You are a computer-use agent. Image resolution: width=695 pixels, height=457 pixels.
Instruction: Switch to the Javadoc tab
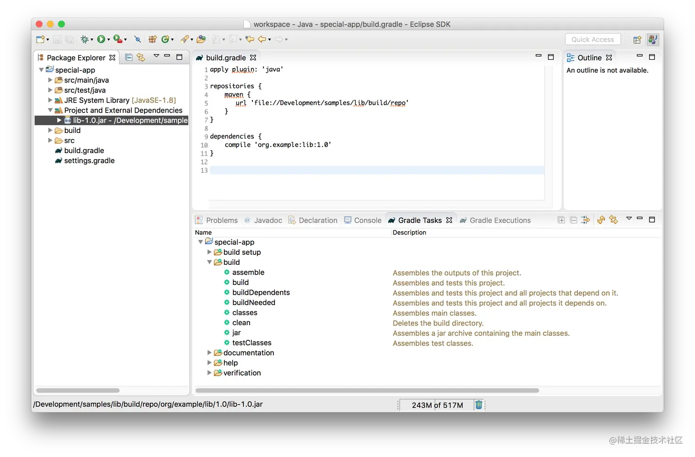point(263,220)
